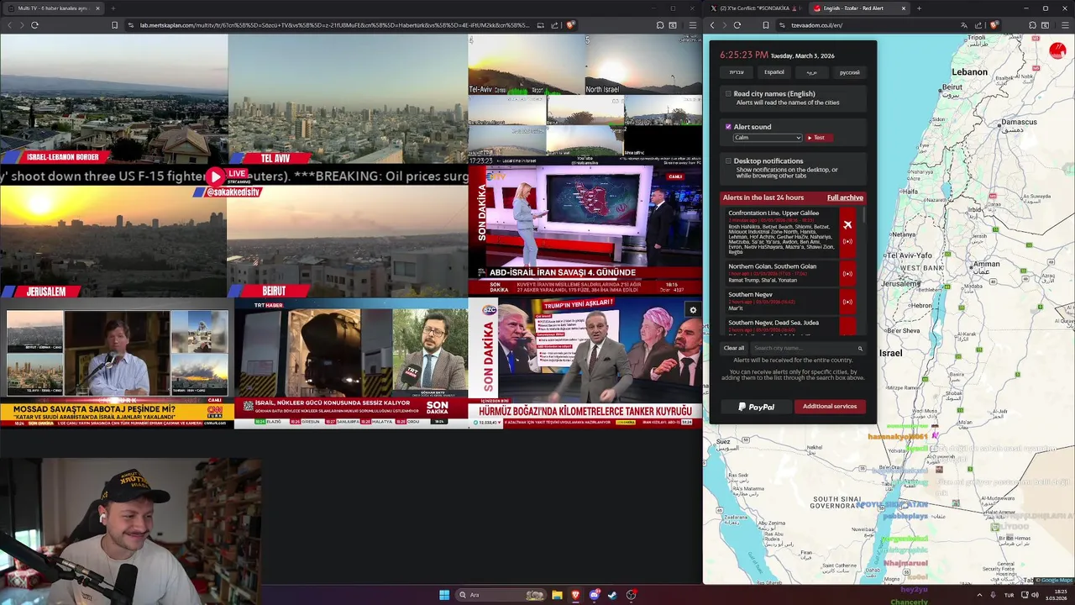Close the English - Tzofar - Red Alert tab
Screen dimensions: 1075x605
tap(904, 8)
